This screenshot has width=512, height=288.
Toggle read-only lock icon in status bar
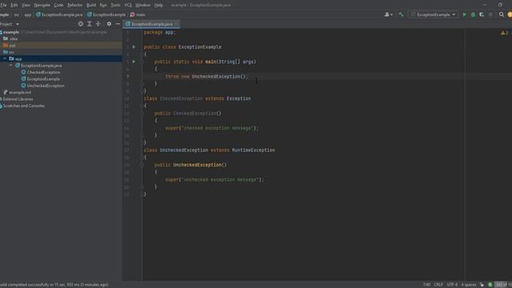tap(482, 285)
